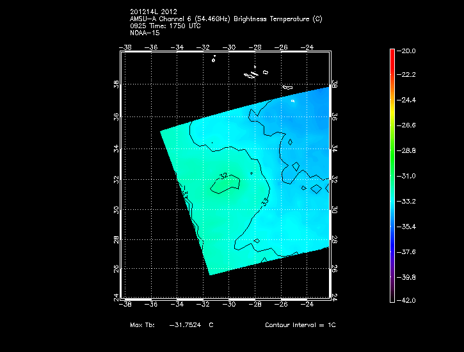Click the top of the temperature color bar
Viewport: 464px width, 352px height.
pyautogui.click(x=392, y=51)
